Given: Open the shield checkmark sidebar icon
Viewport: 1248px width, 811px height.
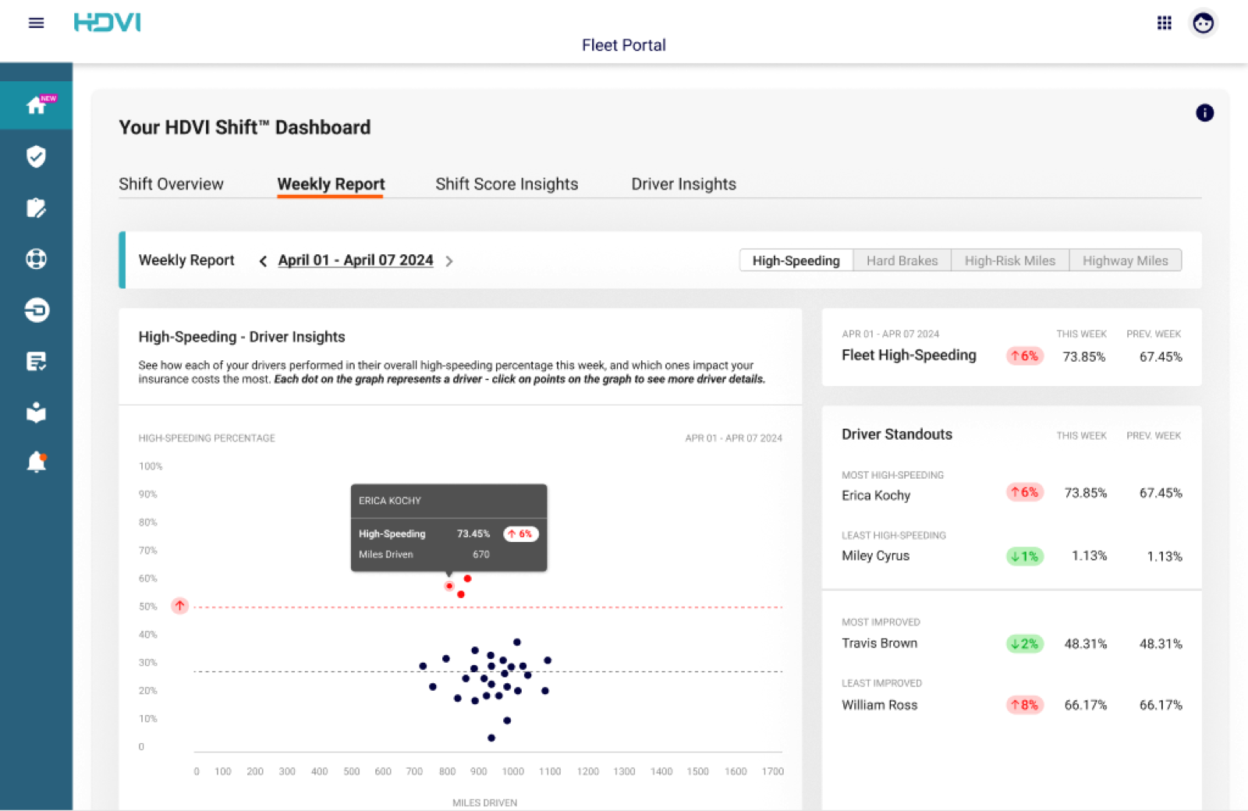Looking at the screenshot, I should tap(36, 157).
